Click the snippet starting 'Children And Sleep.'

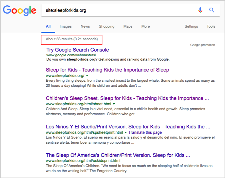(x=125, y=112)
